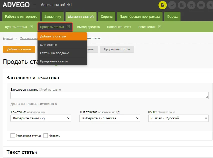Expand the arrow next to 'Купить статью'
This screenshot has width=213, height=158.
[x=31, y=27]
